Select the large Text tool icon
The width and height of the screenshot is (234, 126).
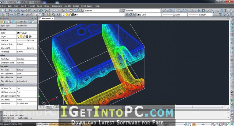point(225,10)
